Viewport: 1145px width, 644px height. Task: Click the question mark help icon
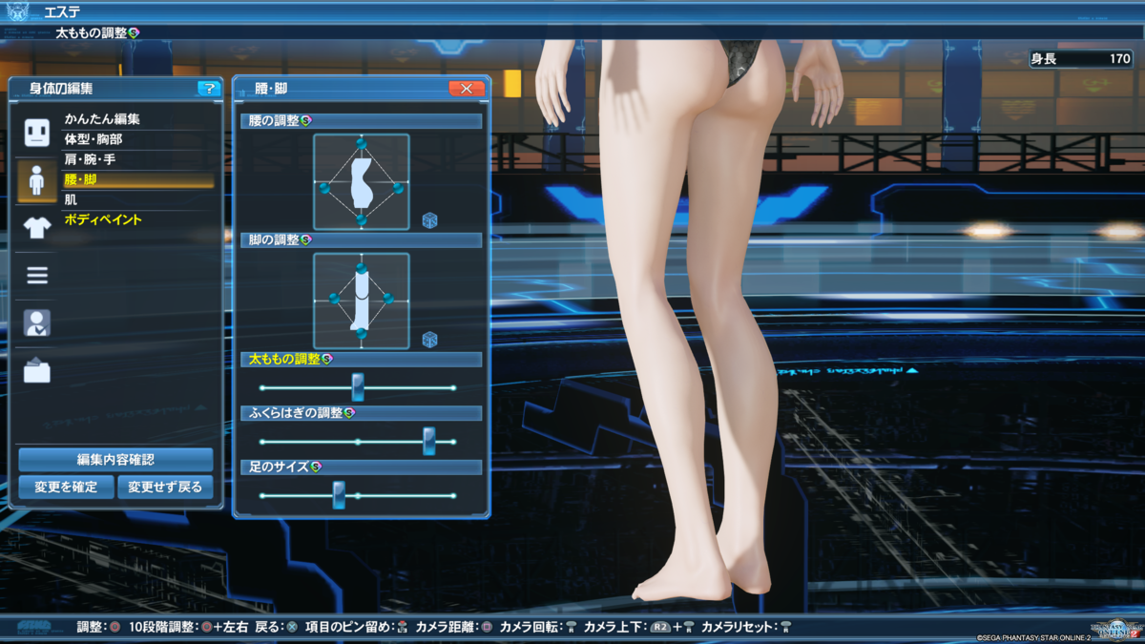pos(208,89)
